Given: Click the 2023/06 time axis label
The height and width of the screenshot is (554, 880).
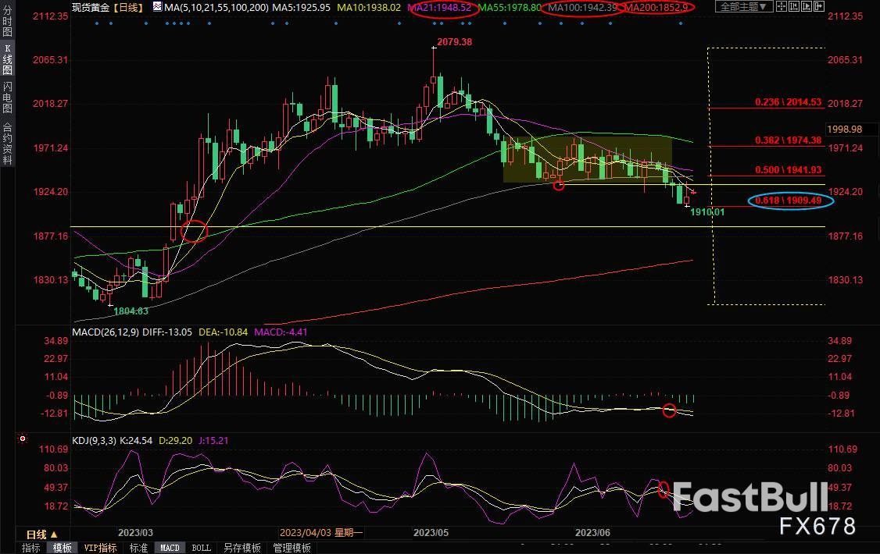Looking at the screenshot, I should 592,533.
